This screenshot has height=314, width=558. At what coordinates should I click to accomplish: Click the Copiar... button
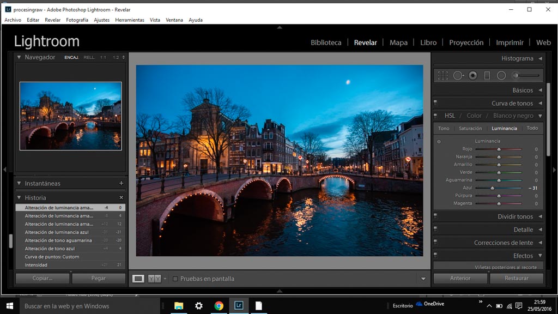coord(42,278)
